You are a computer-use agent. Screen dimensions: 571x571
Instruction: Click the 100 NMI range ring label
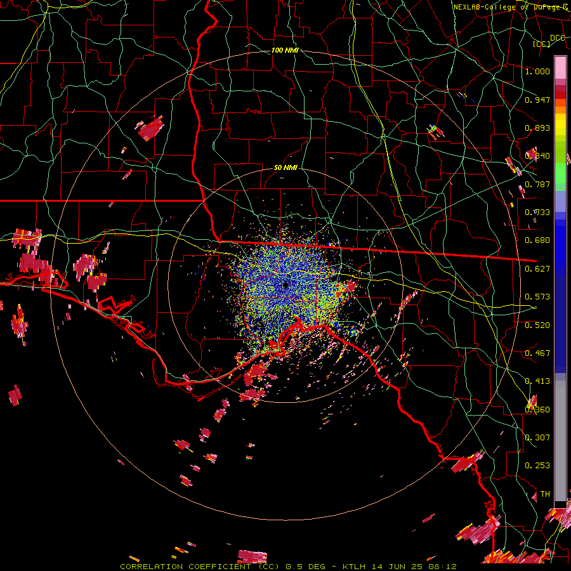pyautogui.click(x=285, y=50)
